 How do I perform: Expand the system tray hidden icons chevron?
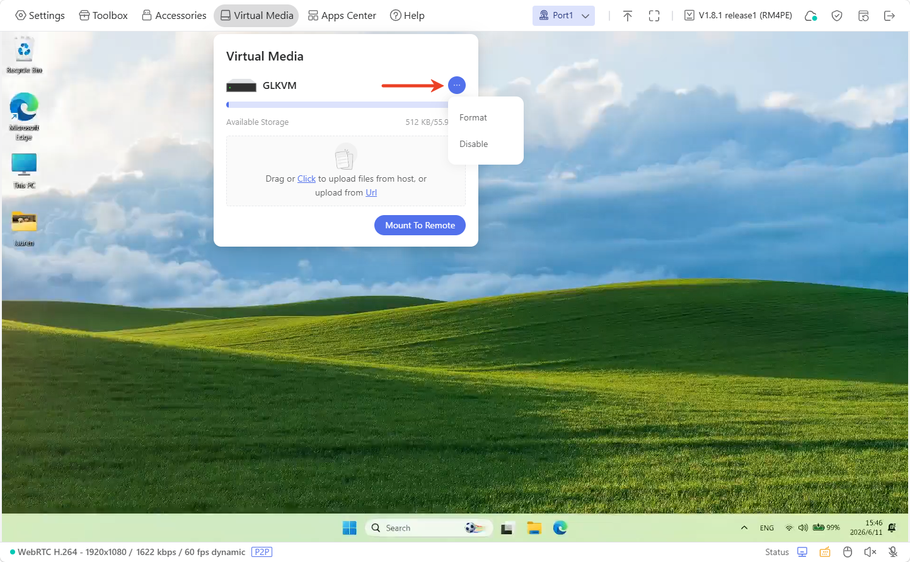(744, 528)
